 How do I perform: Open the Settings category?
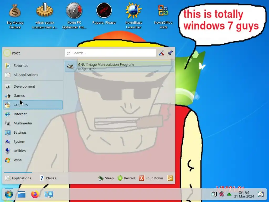point(33,133)
